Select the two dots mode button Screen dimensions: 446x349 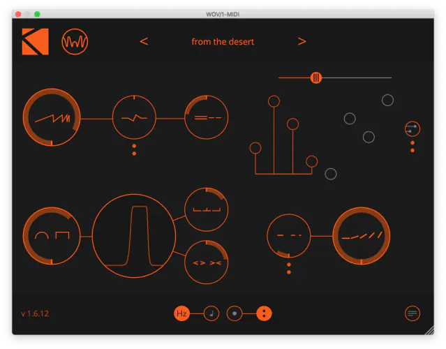264,313
